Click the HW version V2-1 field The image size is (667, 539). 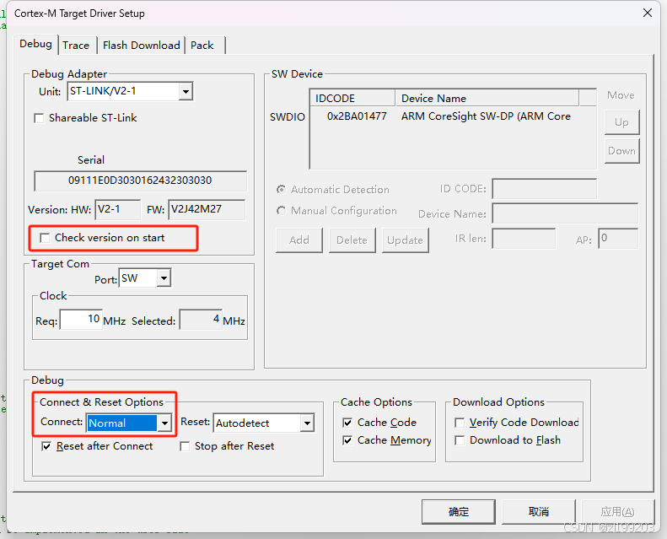coord(117,209)
